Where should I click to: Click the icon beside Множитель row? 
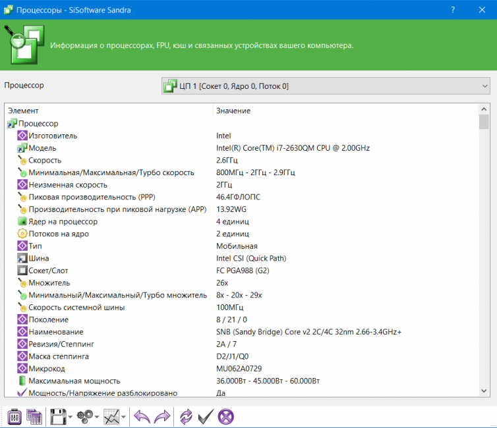coord(22,282)
